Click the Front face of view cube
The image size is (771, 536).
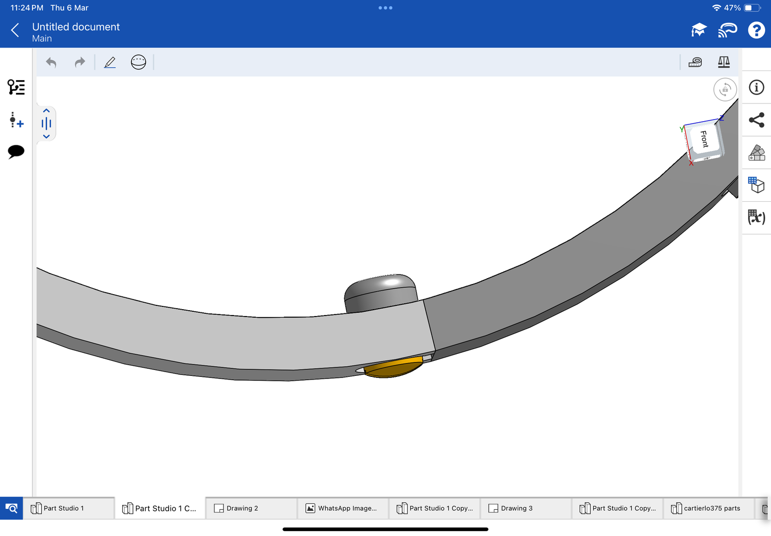pyautogui.click(x=704, y=140)
